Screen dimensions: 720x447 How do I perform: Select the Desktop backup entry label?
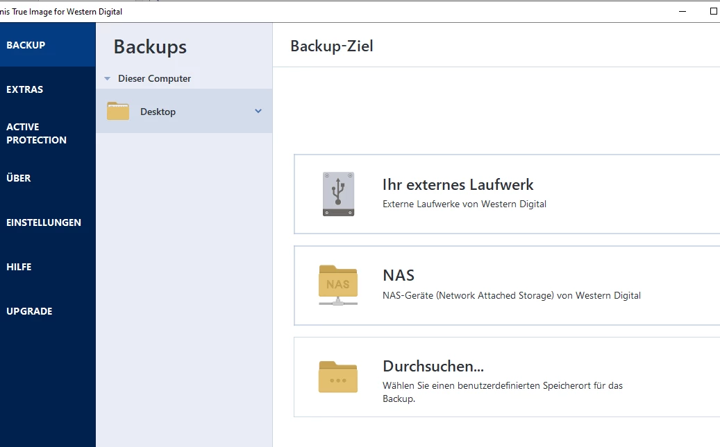(x=158, y=112)
